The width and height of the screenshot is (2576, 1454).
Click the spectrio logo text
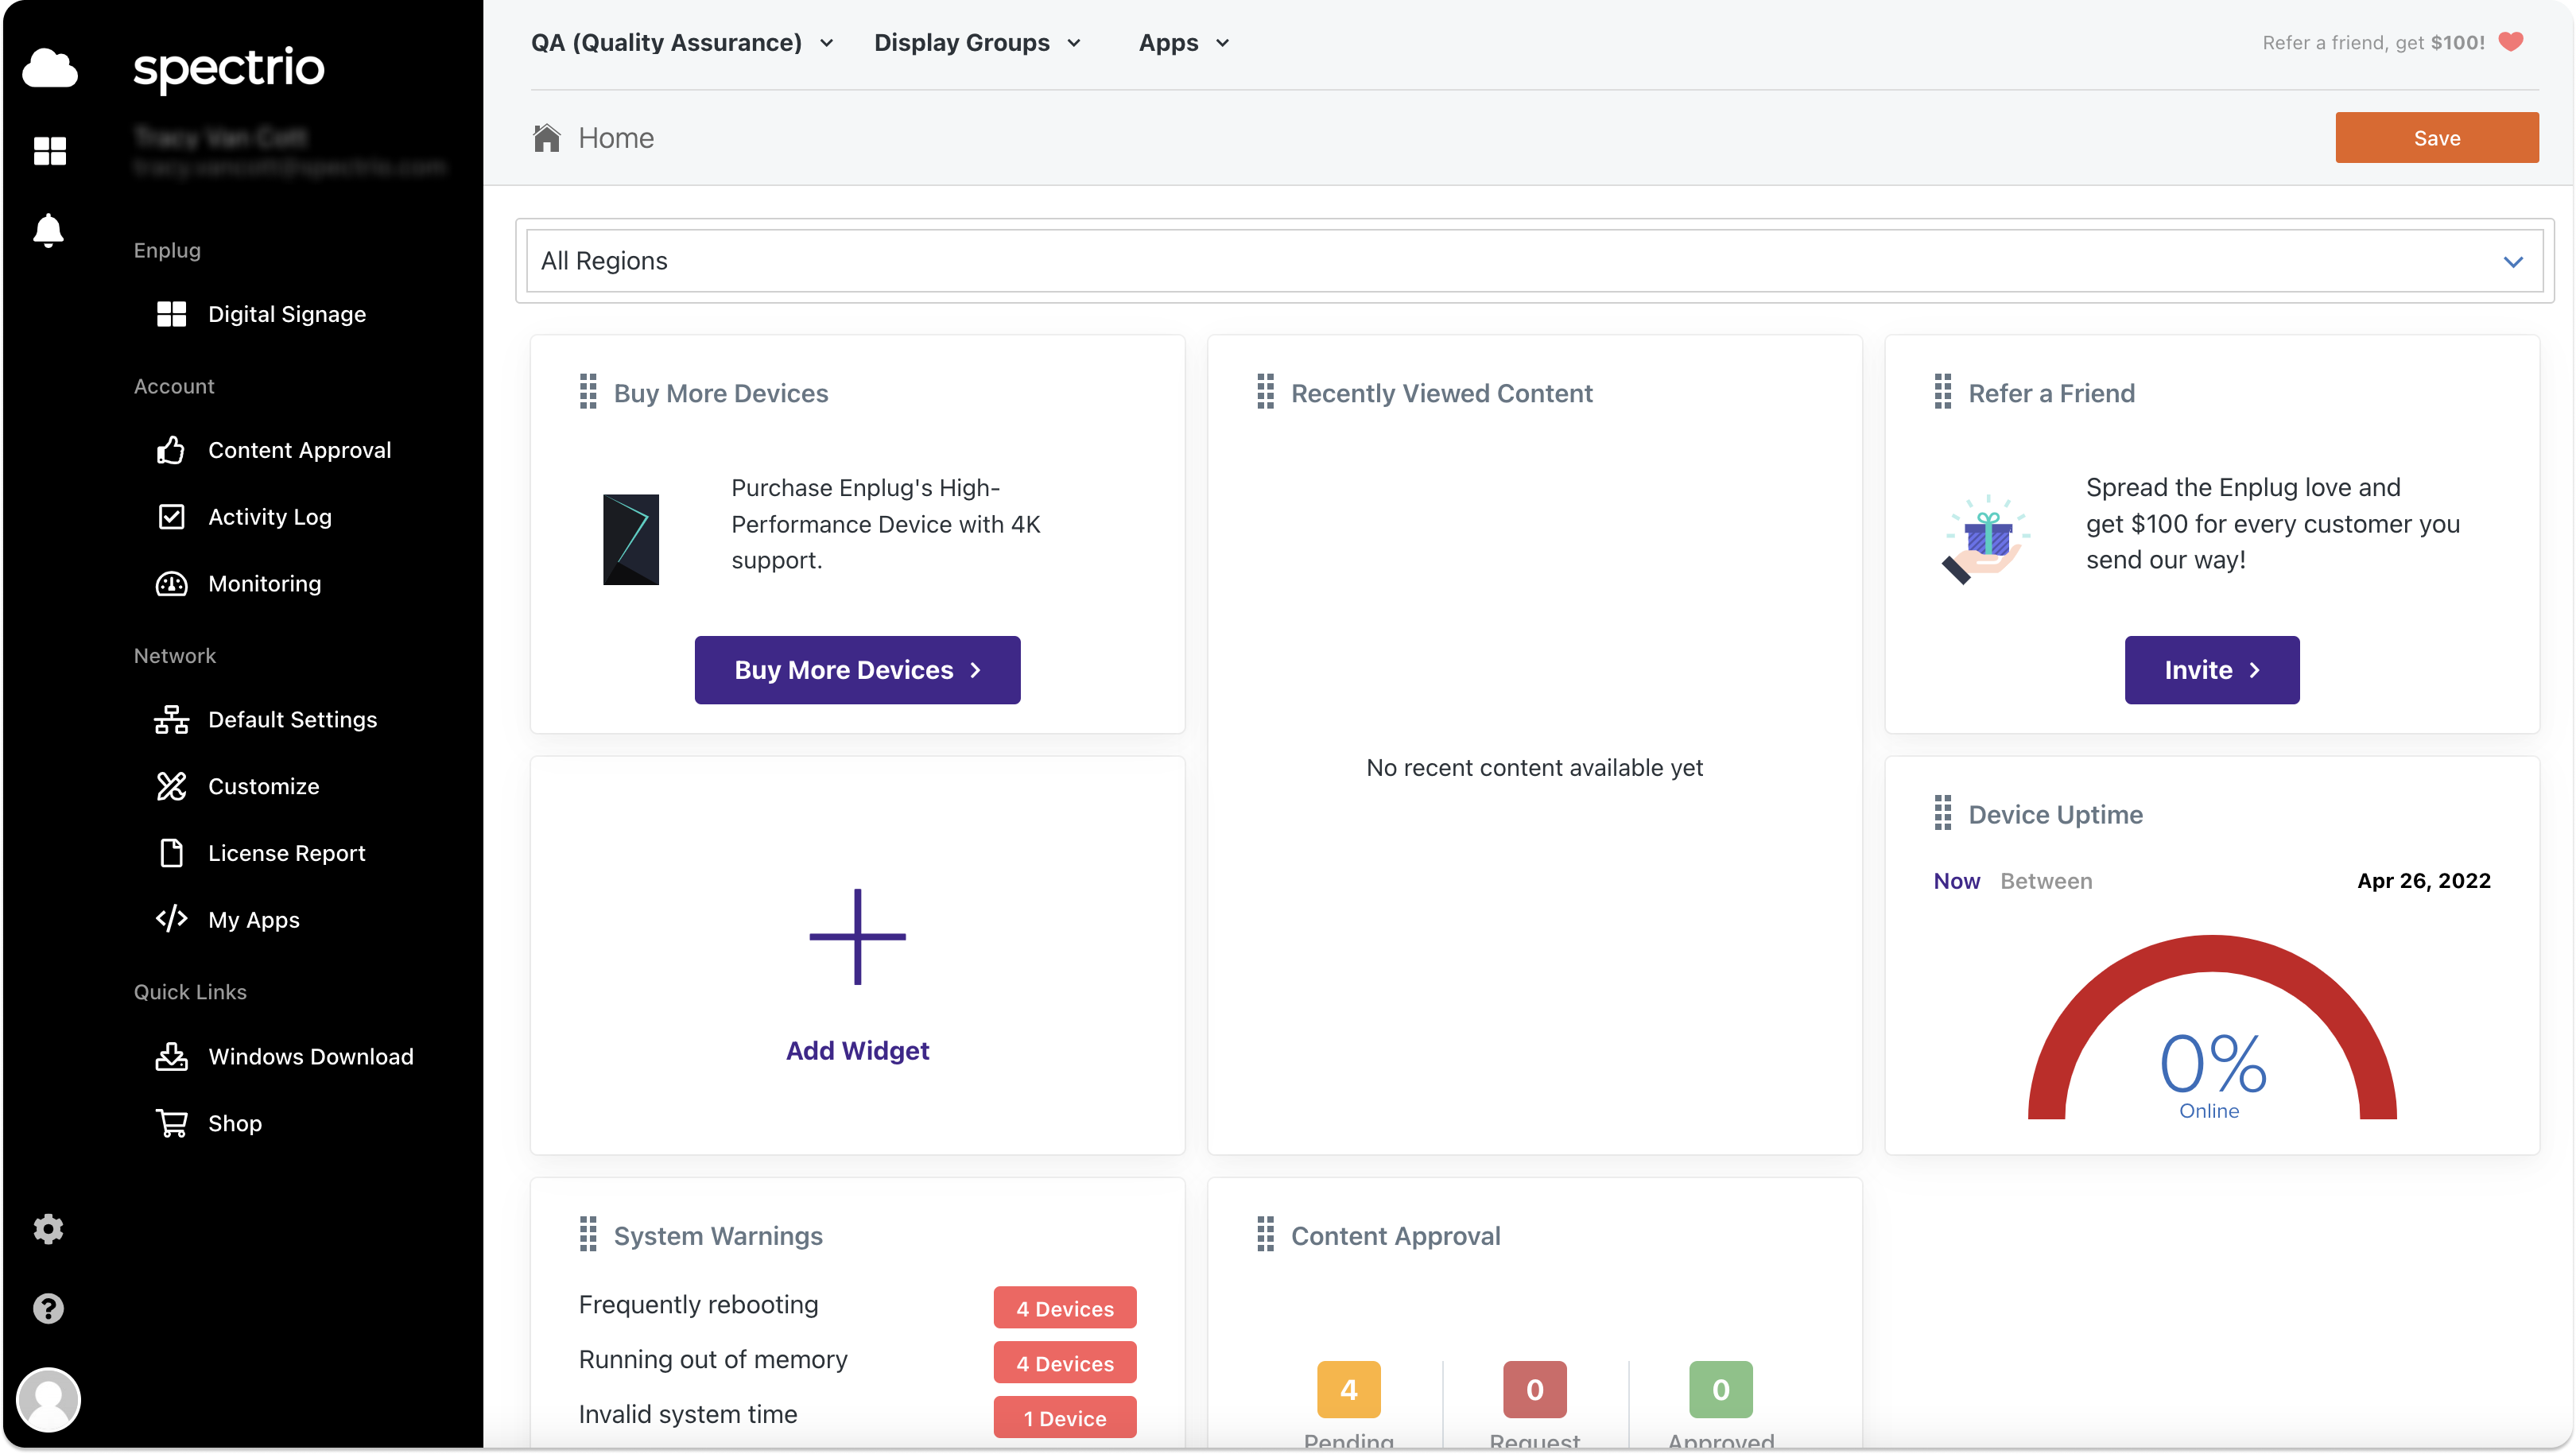pyautogui.click(x=229, y=68)
